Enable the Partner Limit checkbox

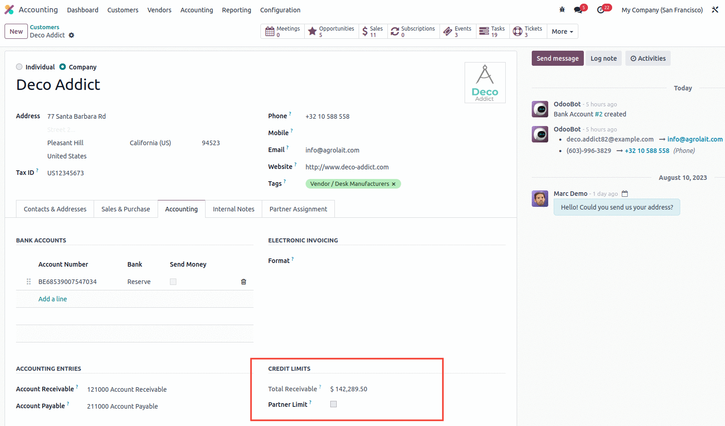(333, 404)
